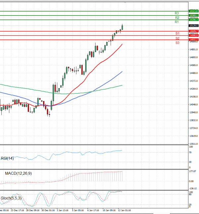
Task: Select the S1 support label
Action: (x=177, y=33)
